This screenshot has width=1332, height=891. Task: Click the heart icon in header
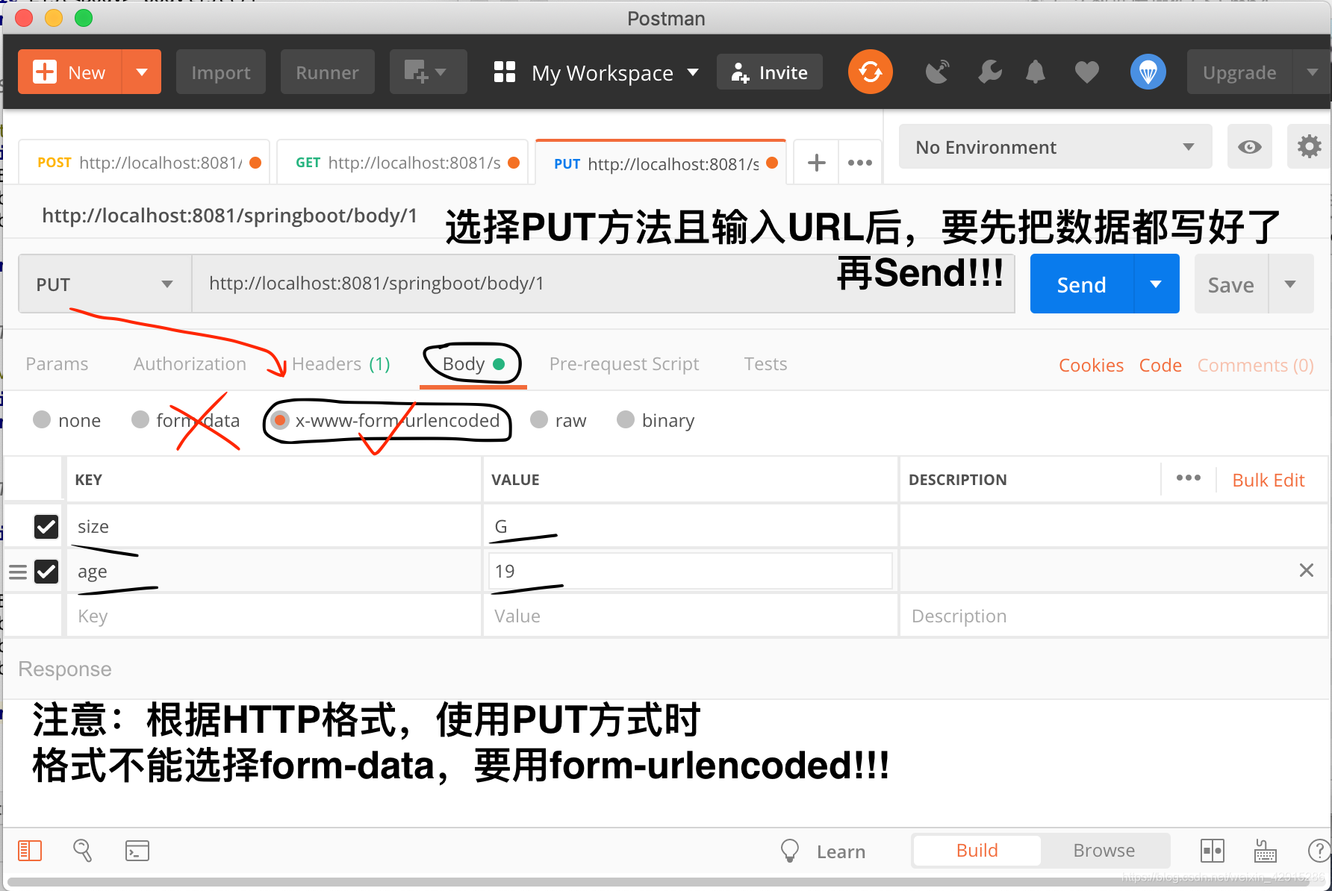(1086, 72)
